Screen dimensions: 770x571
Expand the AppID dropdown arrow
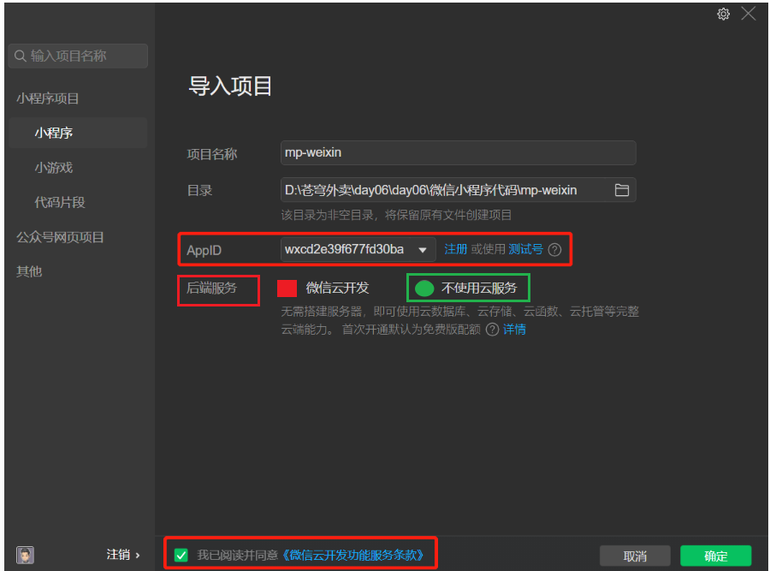(423, 250)
